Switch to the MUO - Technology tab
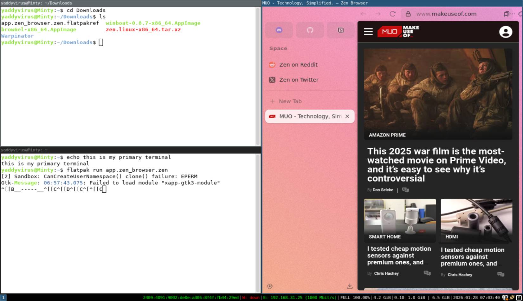This screenshot has width=523, height=301. 309,116
